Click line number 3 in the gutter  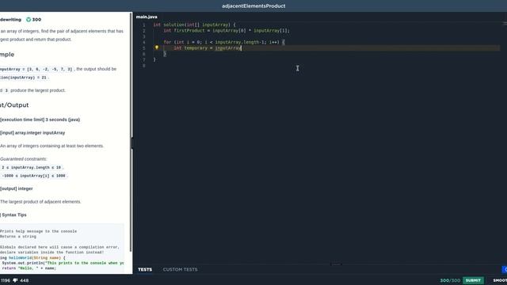144,36
